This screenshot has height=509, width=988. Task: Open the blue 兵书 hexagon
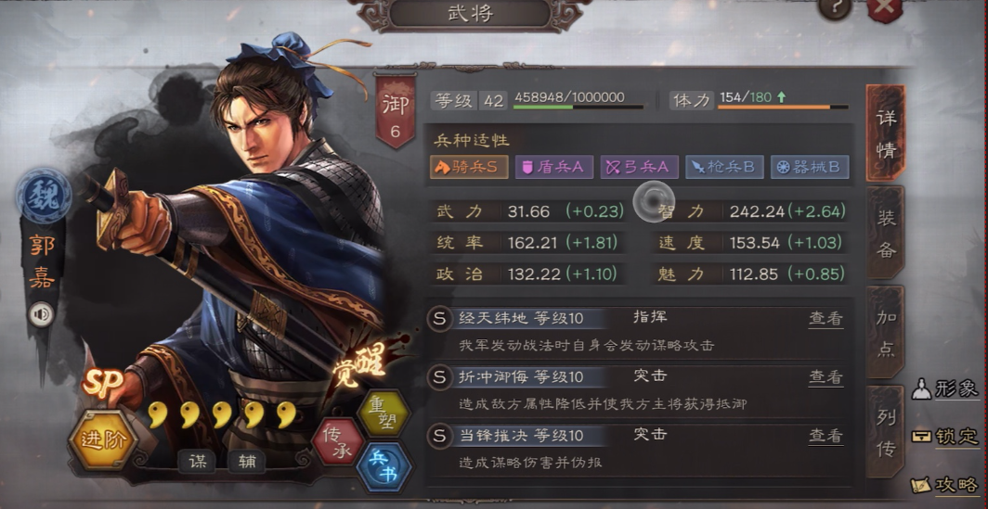tap(383, 467)
